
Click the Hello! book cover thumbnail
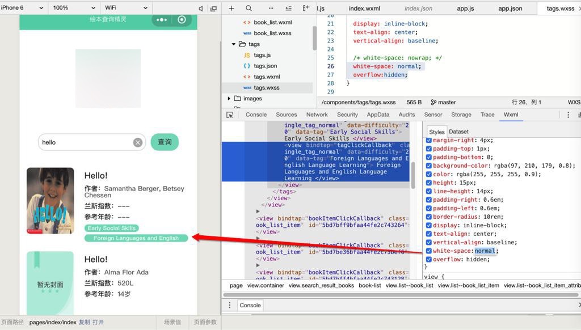50,200
